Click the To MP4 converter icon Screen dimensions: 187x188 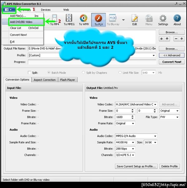pyautogui.click(x=55, y=20)
